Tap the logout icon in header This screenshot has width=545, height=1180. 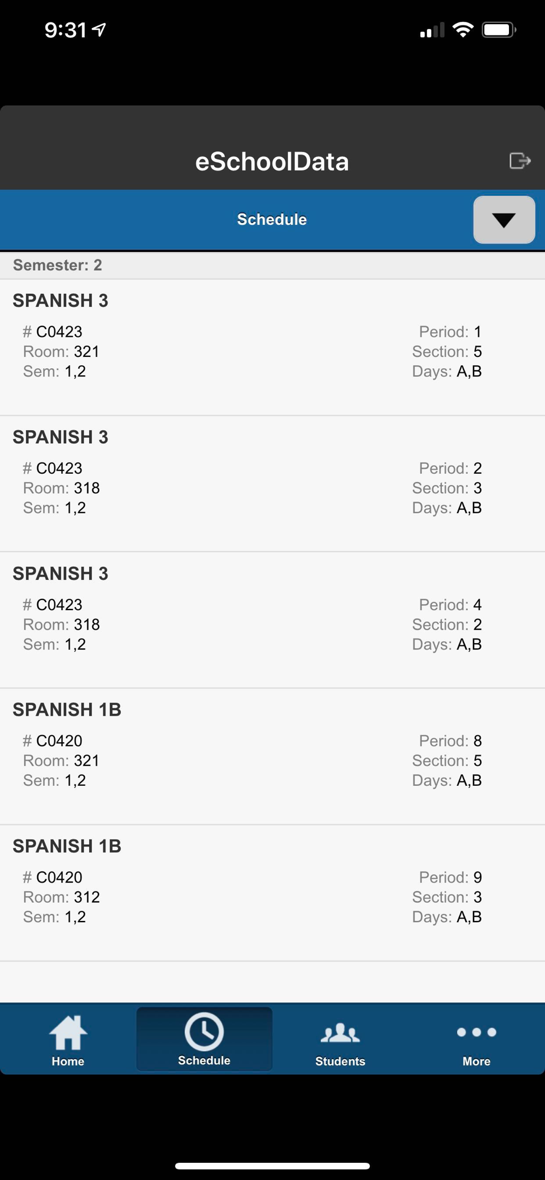coord(520,160)
